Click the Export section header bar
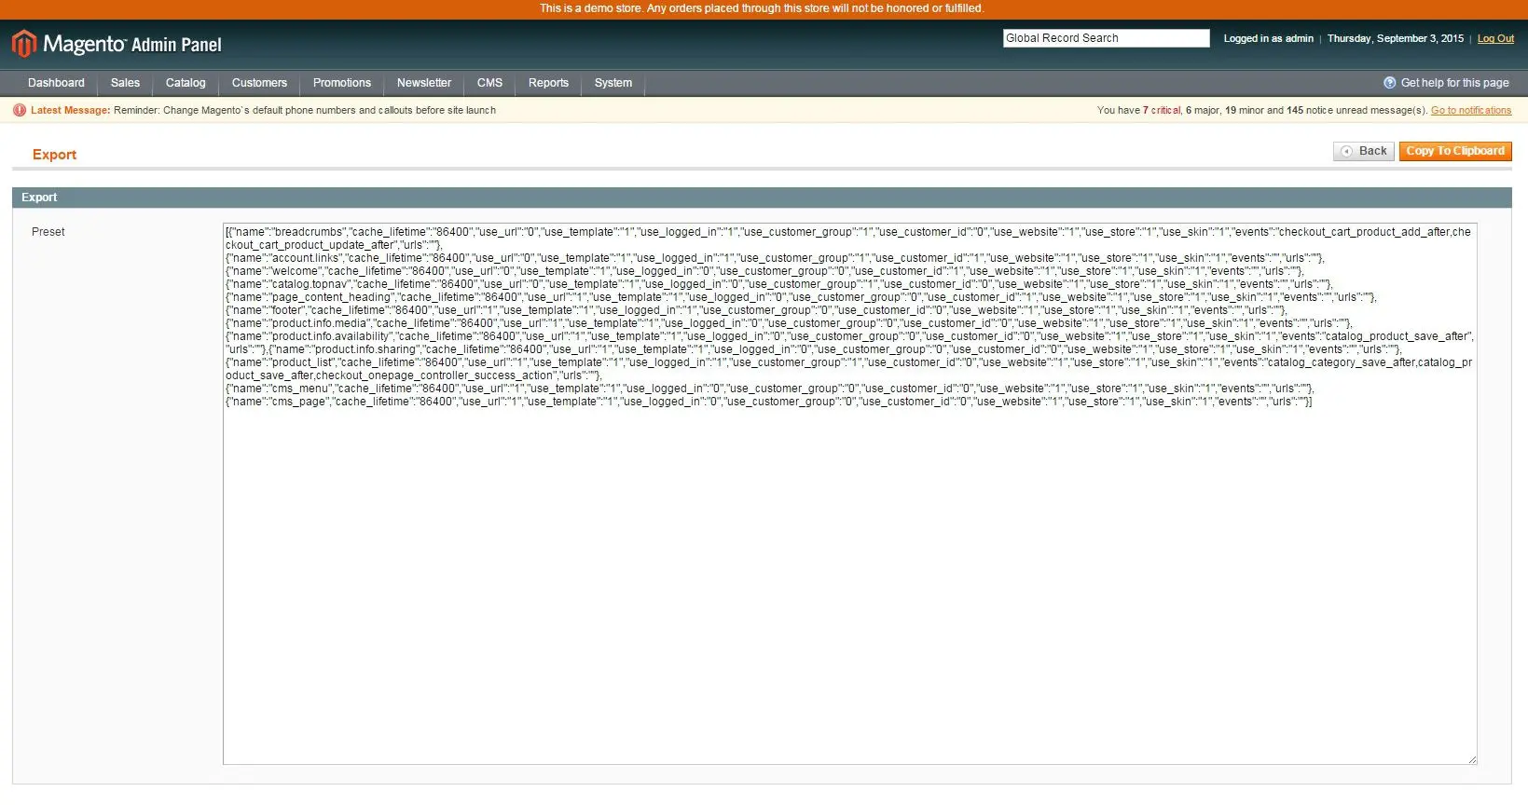Viewport: 1528px width, 805px height. 762,198
